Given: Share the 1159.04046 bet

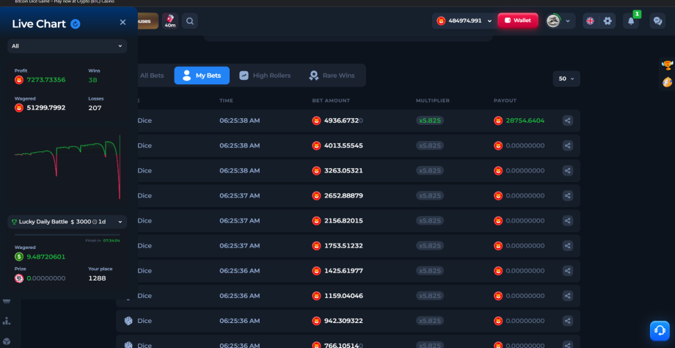Looking at the screenshot, I should (567, 295).
